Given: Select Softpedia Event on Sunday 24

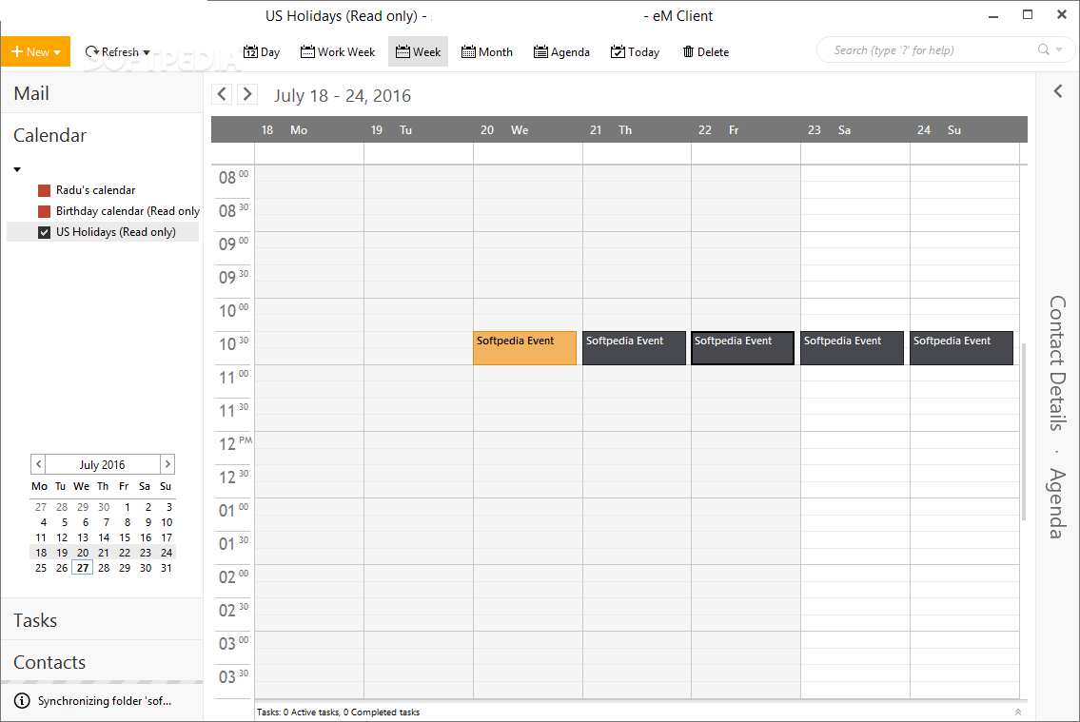Looking at the screenshot, I should point(961,347).
